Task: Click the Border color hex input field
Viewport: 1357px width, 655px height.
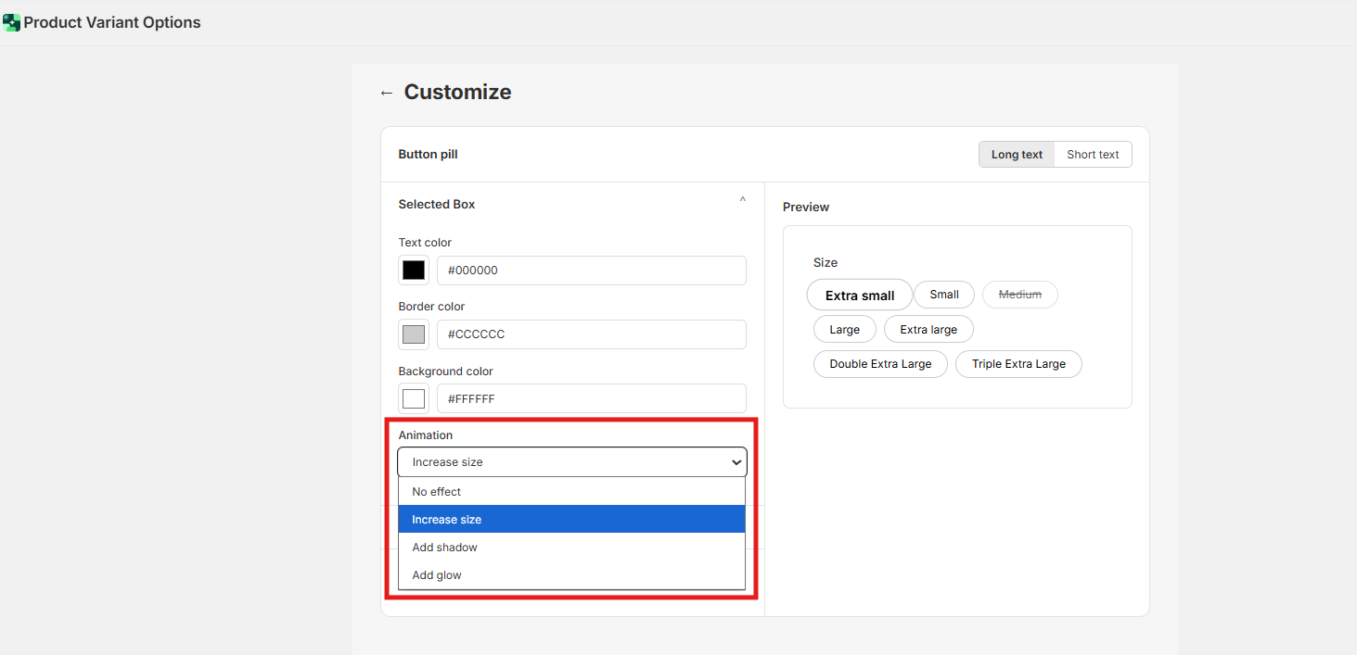Action: (591, 334)
